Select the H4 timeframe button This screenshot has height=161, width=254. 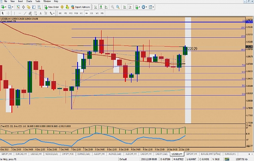pyautogui.click(x=87, y=13)
